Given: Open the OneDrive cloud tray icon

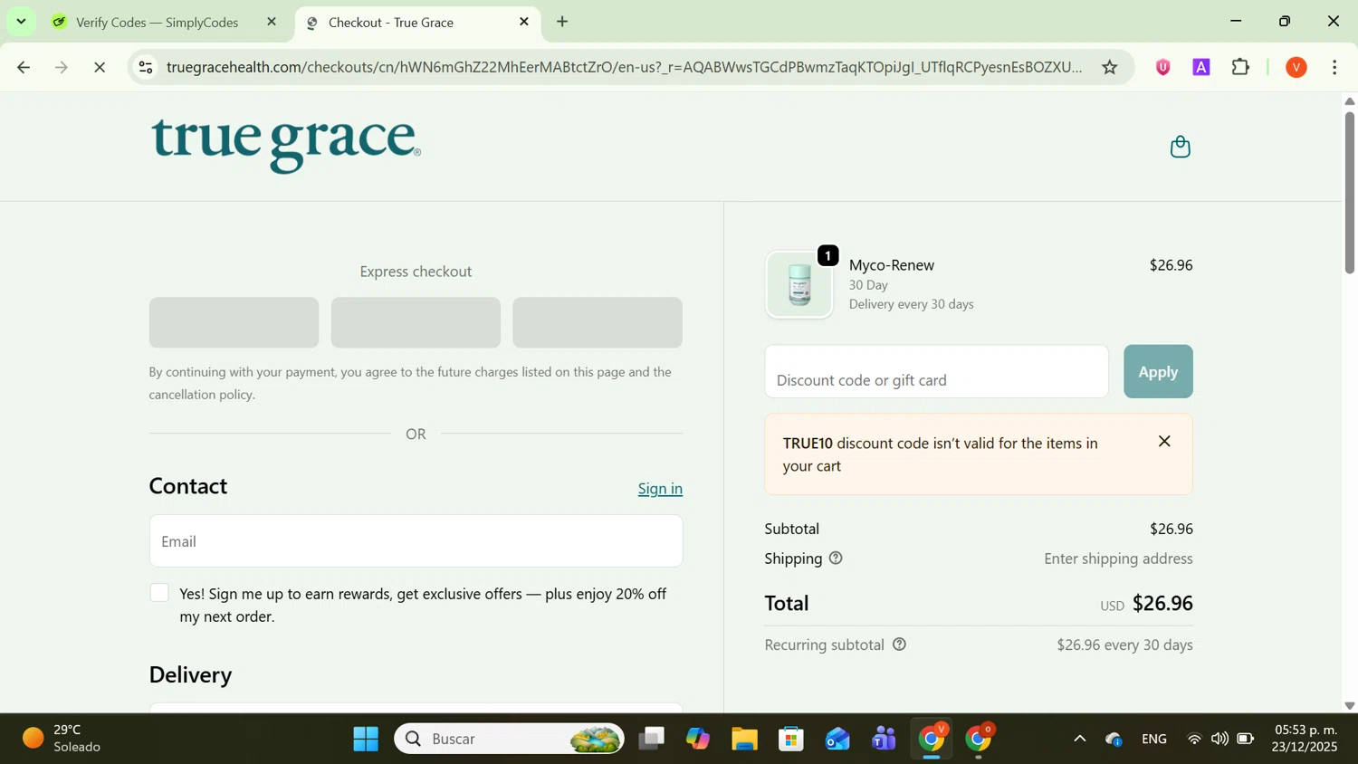Looking at the screenshot, I should (1114, 740).
